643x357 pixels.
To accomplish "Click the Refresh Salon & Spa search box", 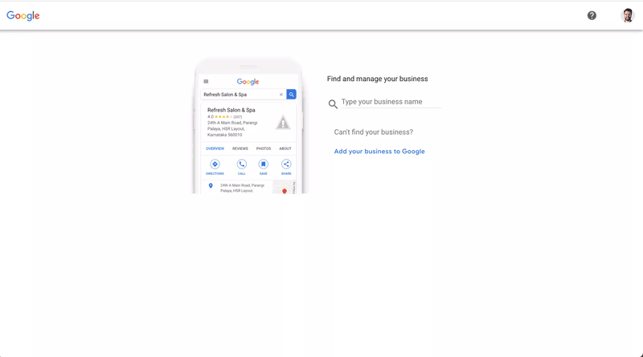I will pyautogui.click(x=243, y=95).
